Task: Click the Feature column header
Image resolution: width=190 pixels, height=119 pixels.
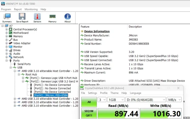Action: tap(85, 27)
